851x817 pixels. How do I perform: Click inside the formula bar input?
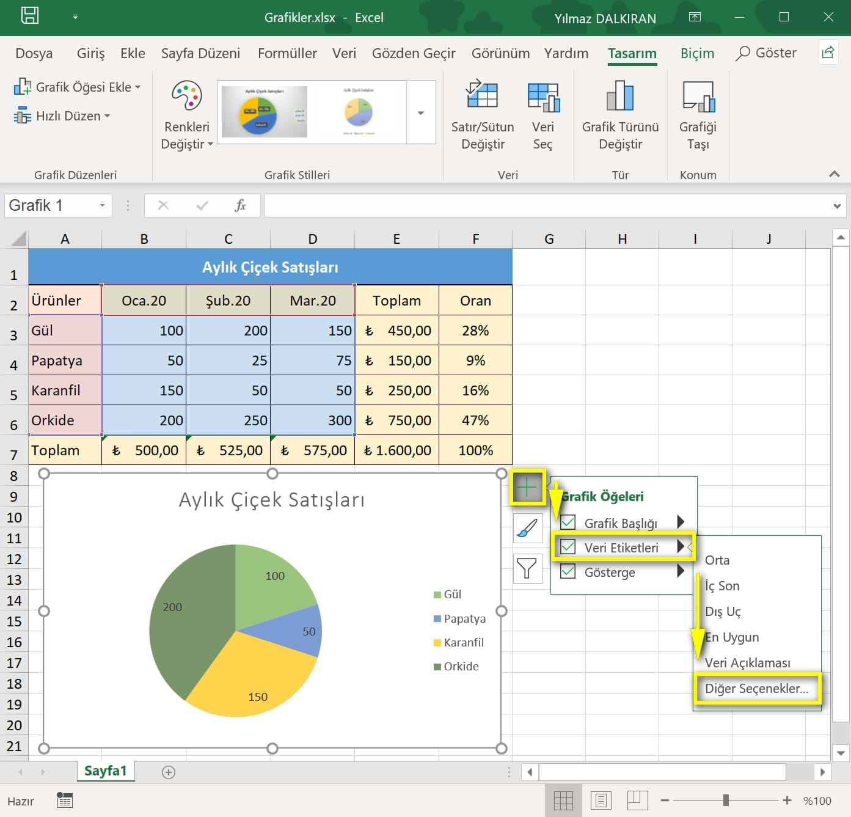(x=547, y=205)
